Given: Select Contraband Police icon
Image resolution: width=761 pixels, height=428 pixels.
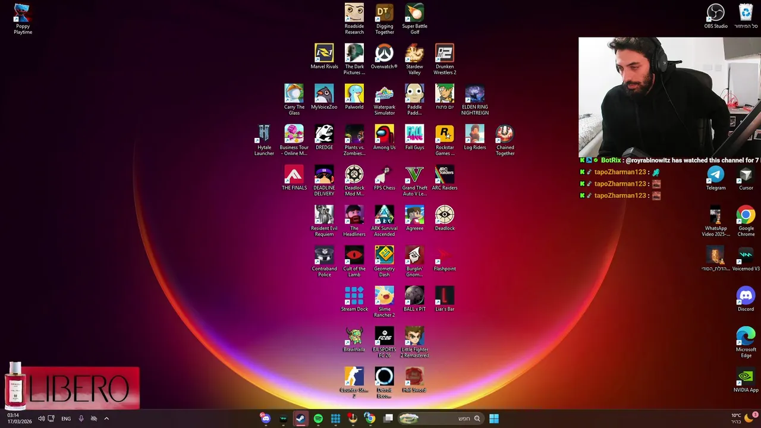Looking at the screenshot, I should point(324,262).
